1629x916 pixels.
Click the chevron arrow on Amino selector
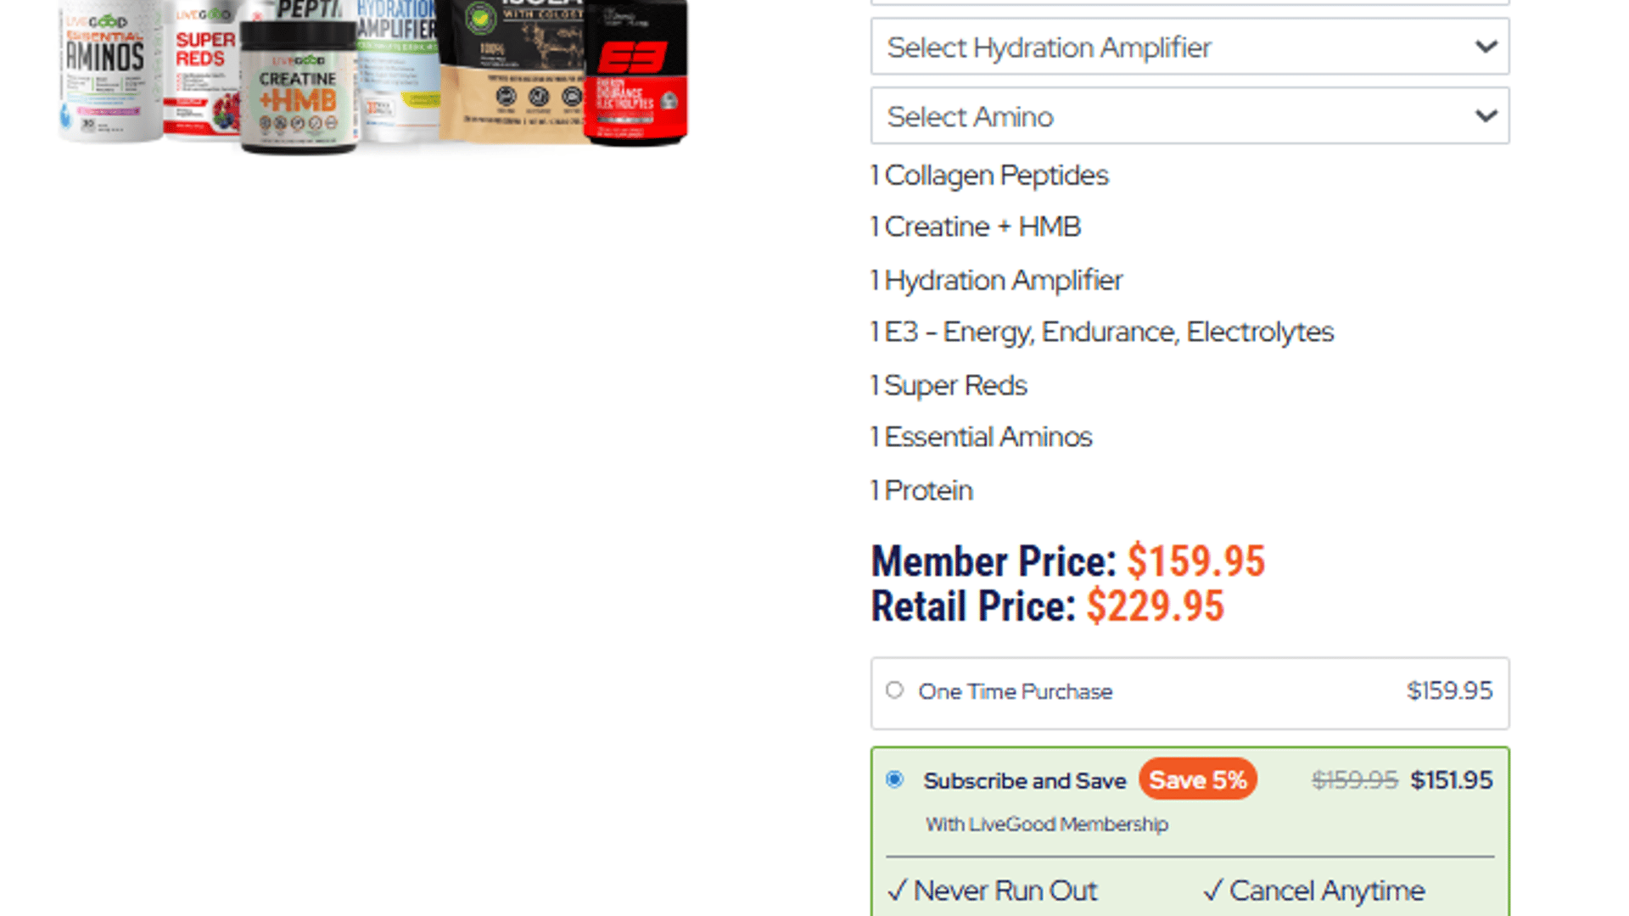point(1486,116)
